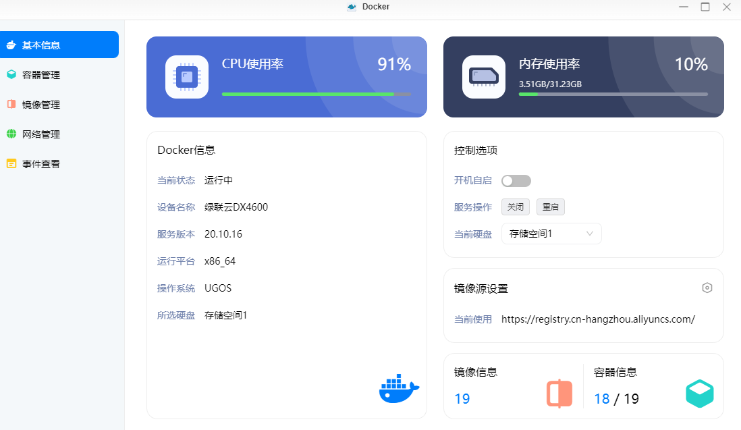Click the memory usage progress bar
Viewport: 741px width, 430px height.
(613, 94)
